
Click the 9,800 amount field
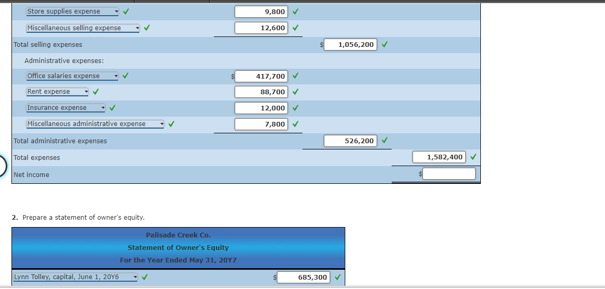pos(261,11)
